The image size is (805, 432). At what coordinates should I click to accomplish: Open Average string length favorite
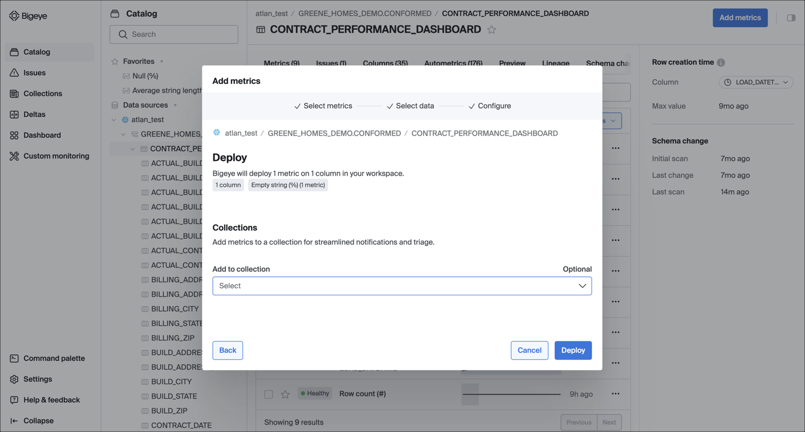pyautogui.click(x=167, y=90)
